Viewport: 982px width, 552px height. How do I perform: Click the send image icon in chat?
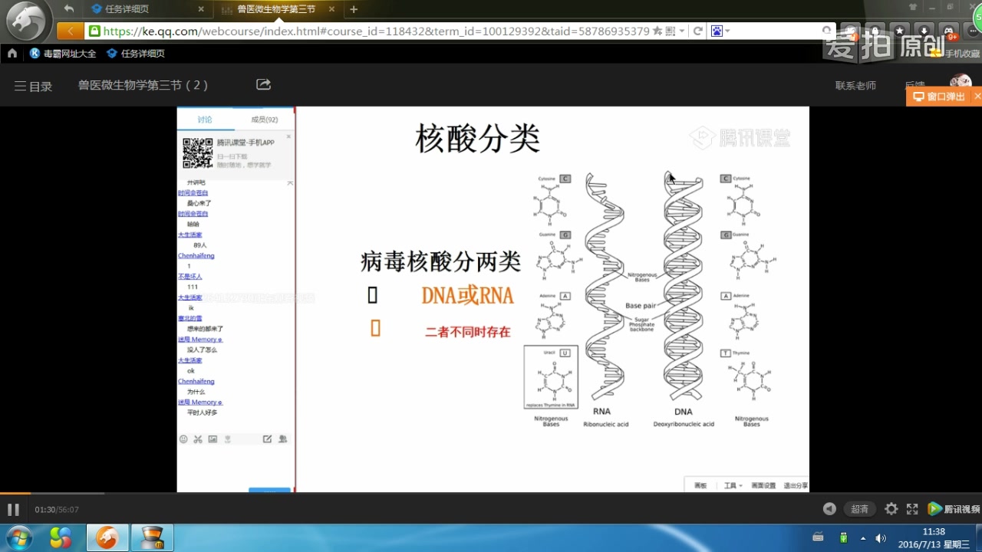click(x=213, y=439)
